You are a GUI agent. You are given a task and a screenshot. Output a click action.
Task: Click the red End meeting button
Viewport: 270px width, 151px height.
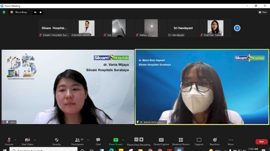(261, 142)
